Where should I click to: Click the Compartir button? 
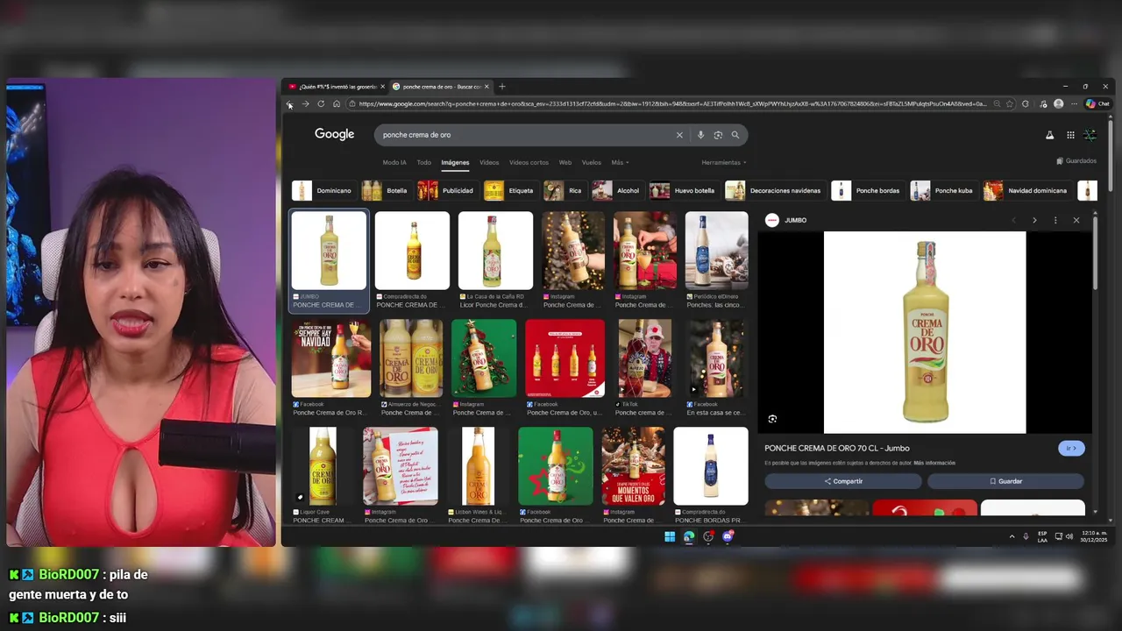[843, 481]
